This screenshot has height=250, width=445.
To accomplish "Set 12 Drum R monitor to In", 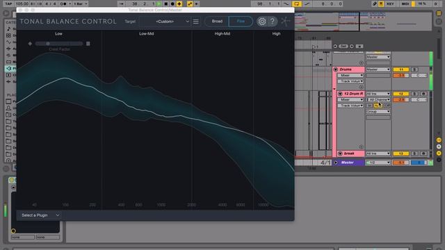I will [x=369, y=106].
